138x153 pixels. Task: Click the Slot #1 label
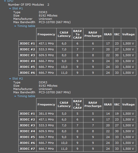pos(18,8)
